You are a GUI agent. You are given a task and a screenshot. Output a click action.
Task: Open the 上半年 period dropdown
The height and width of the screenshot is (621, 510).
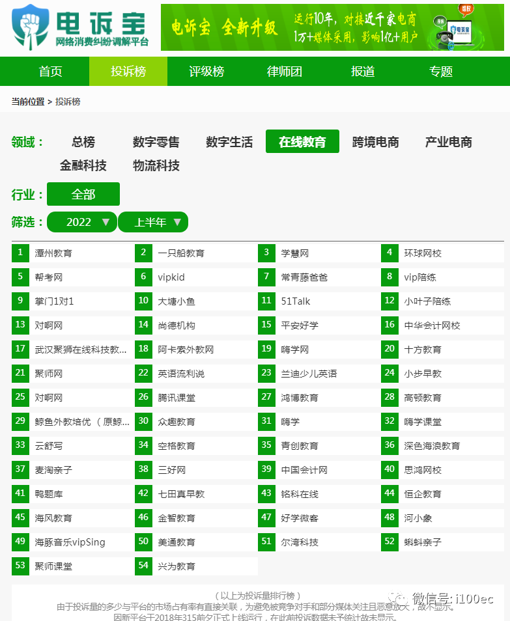click(x=153, y=222)
